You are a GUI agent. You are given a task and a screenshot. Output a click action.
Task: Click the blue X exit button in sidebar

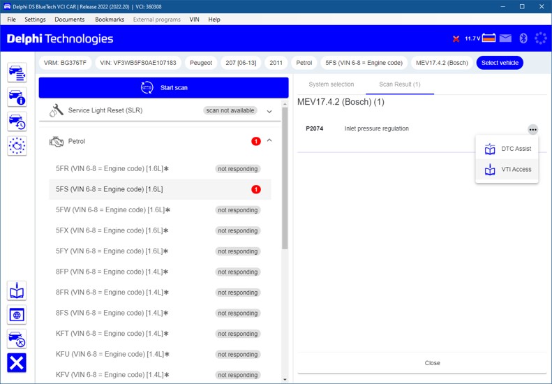pos(17,363)
